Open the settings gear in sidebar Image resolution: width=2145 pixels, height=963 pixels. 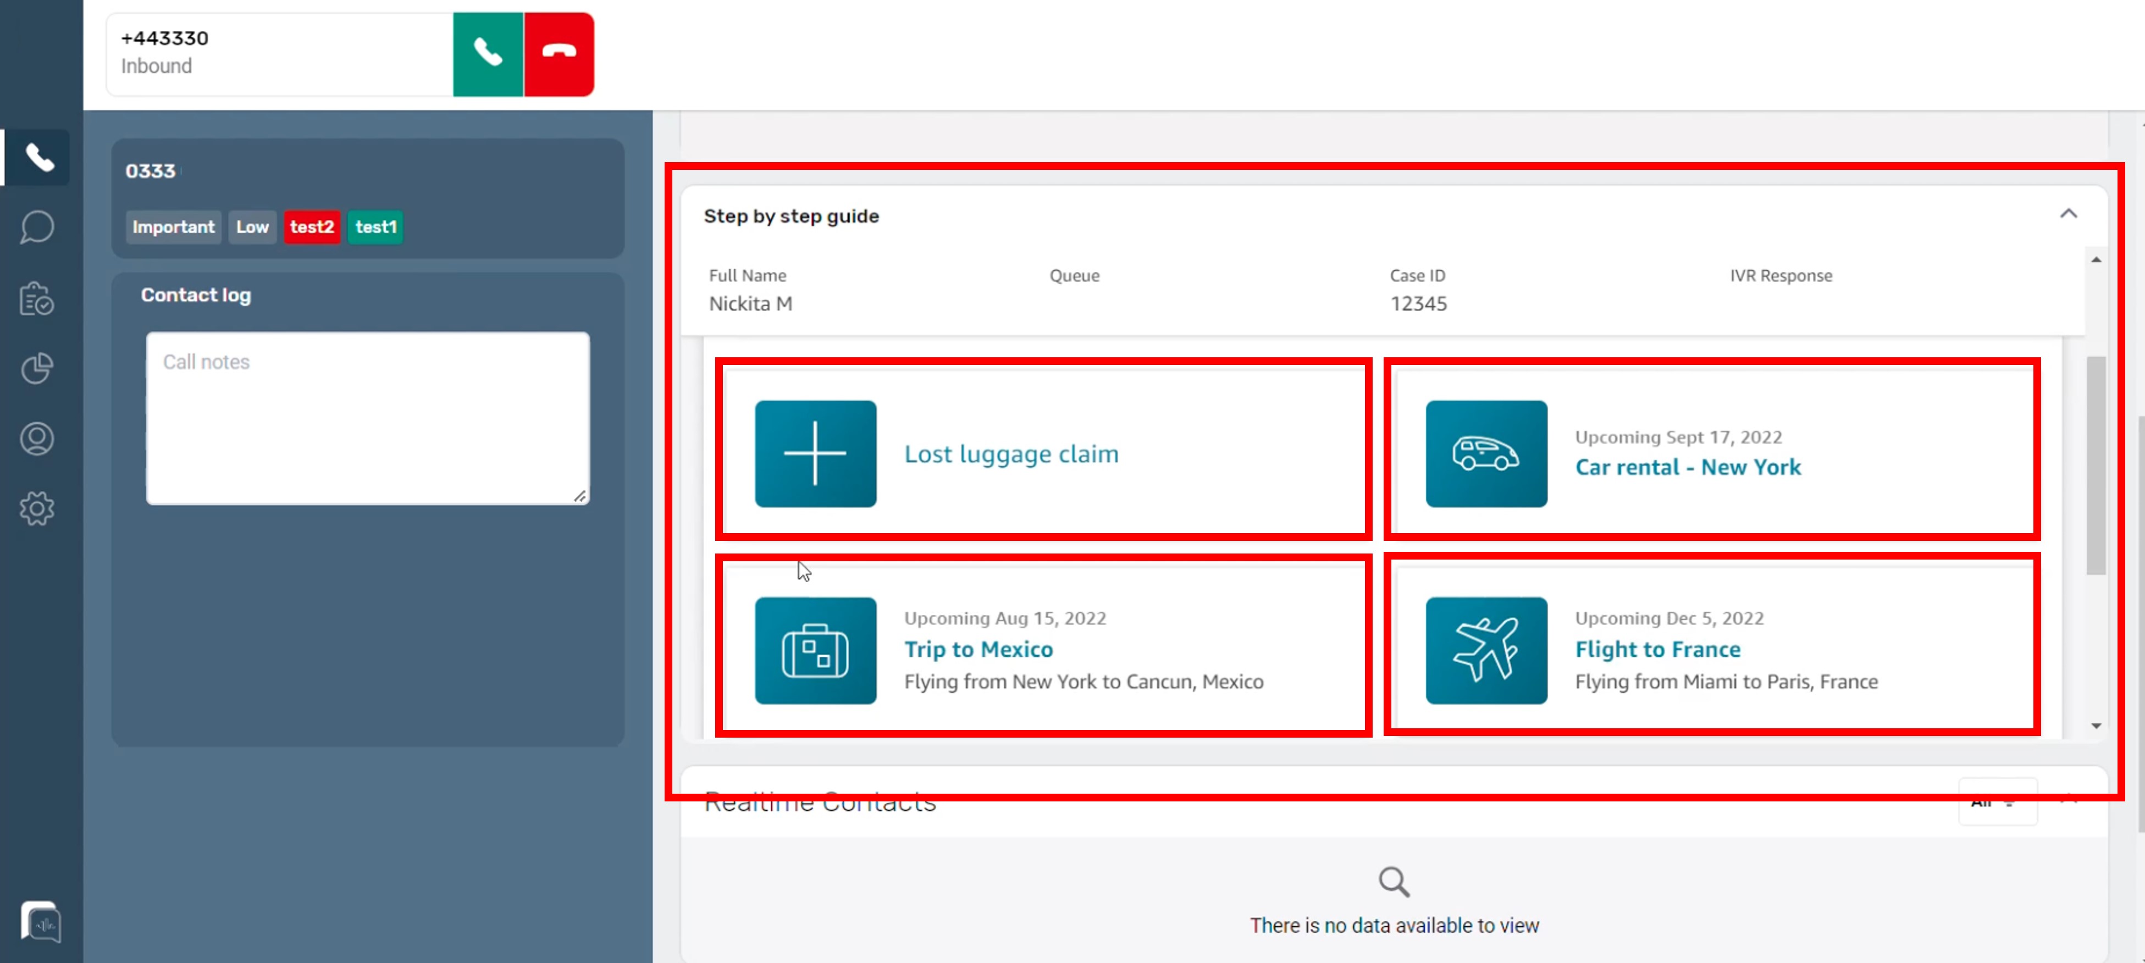click(37, 508)
